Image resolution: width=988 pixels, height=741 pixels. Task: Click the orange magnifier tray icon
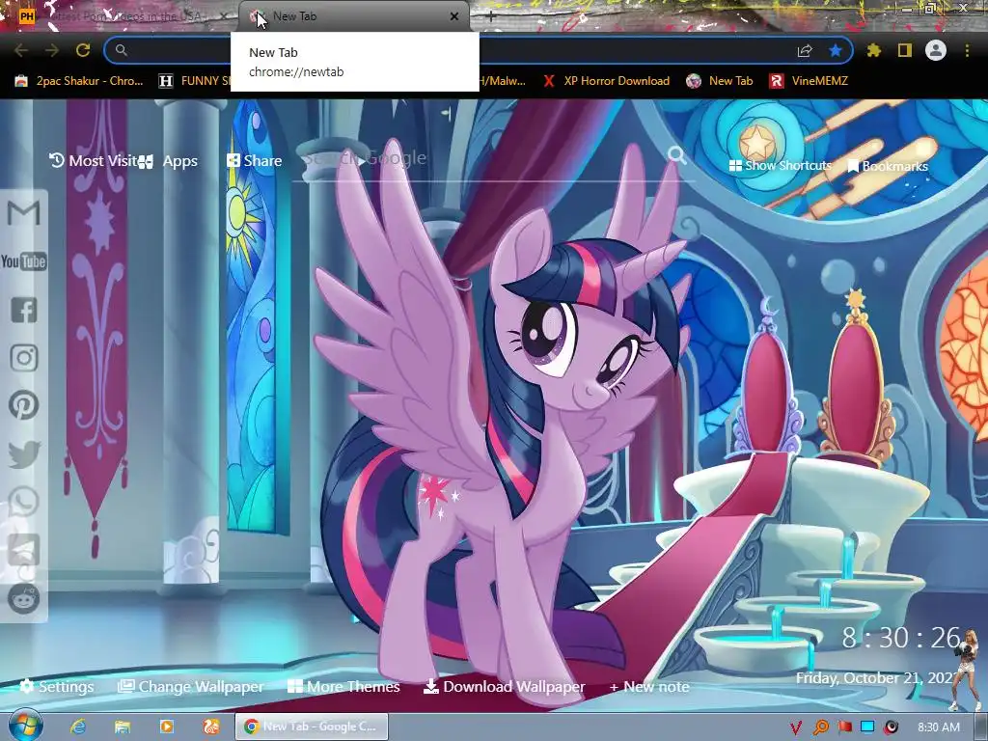(x=820, y=727)
